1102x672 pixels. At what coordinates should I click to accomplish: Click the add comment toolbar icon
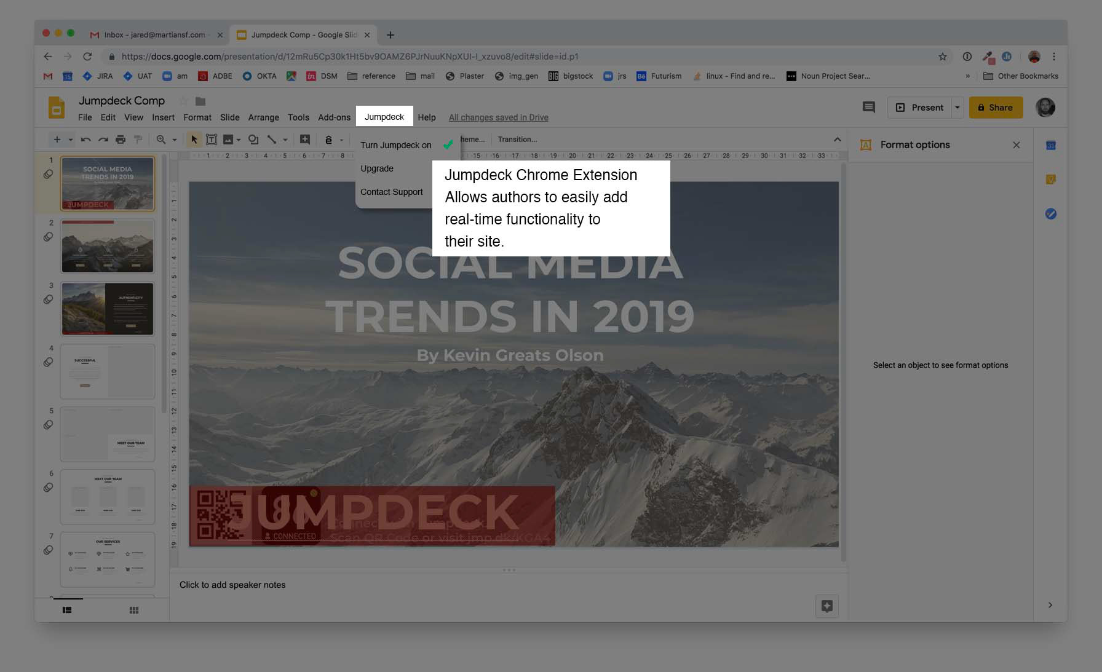pos(305,140)
